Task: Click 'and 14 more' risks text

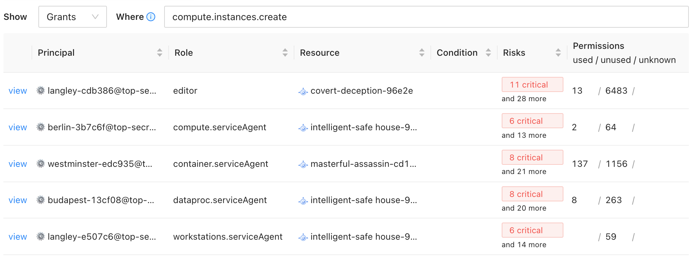Action: coord(524,245)
